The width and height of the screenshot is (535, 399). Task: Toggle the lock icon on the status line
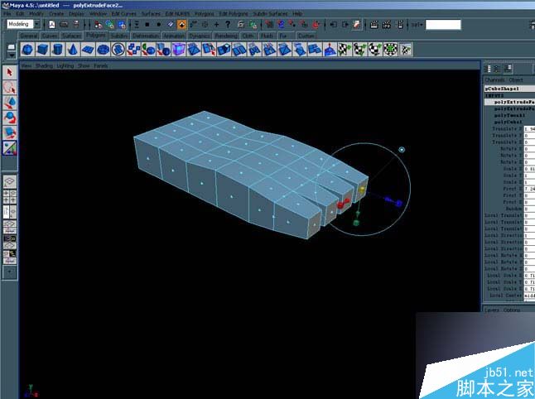click(240, 24)
